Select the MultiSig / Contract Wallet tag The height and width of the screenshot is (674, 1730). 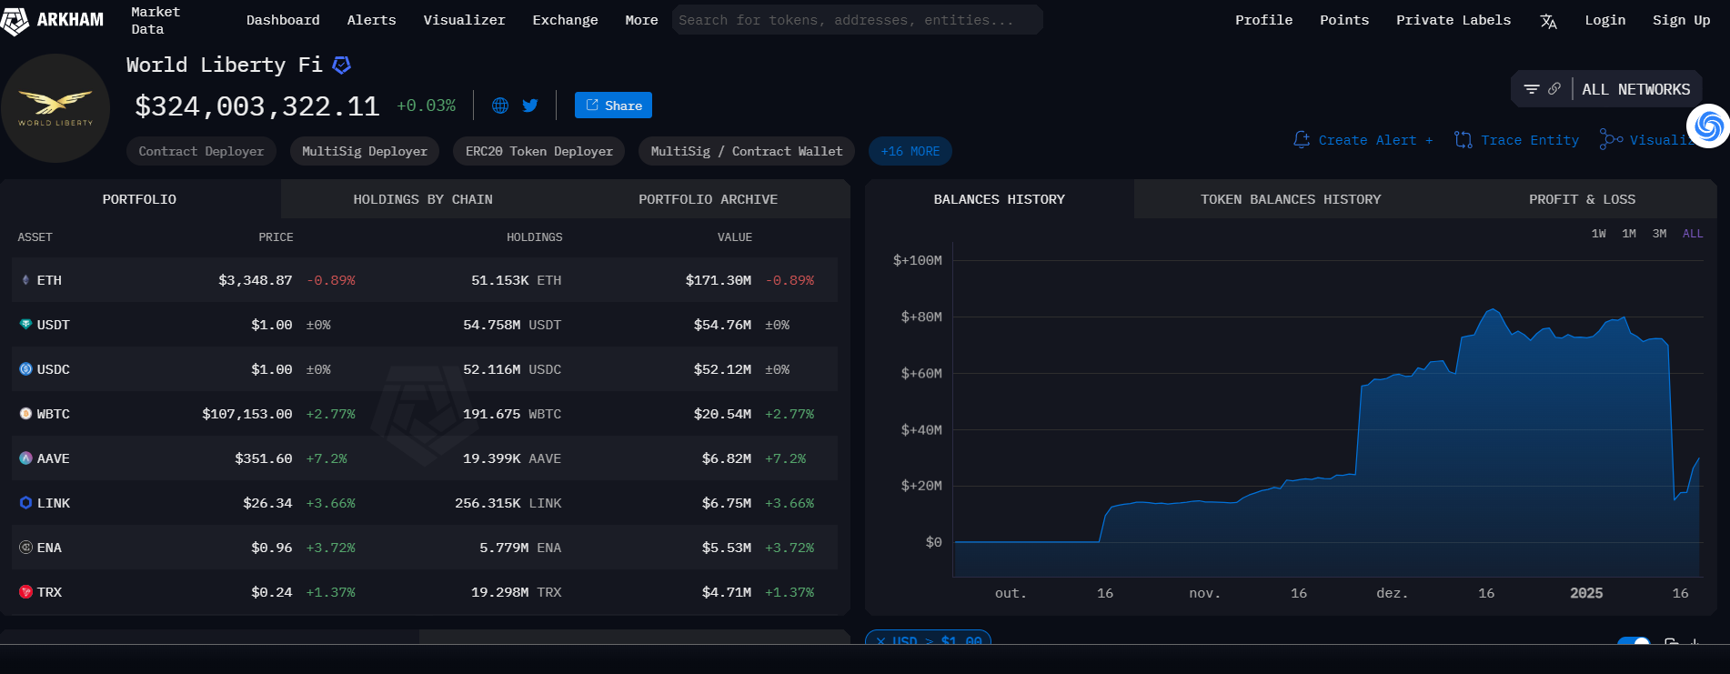(x=747, y=151)
